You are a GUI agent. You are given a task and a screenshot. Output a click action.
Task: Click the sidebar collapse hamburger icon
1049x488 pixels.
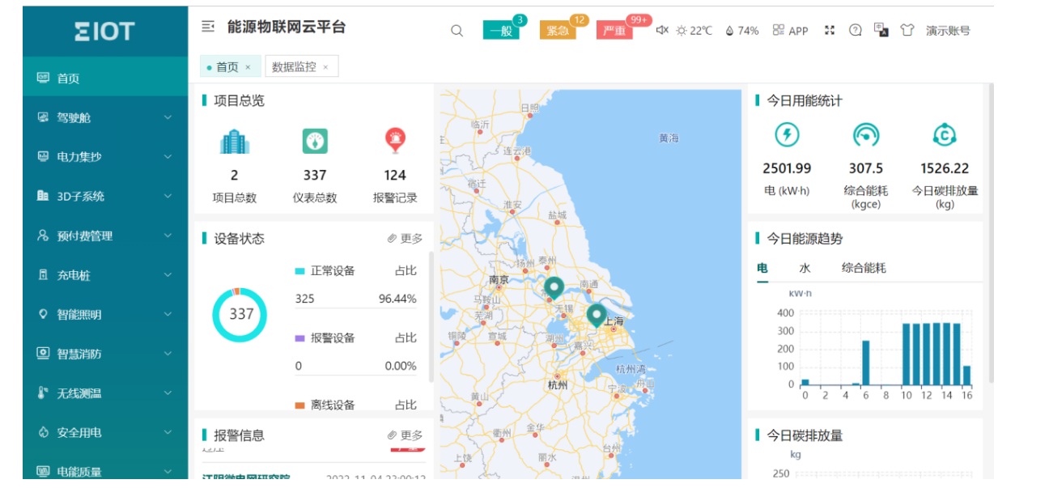(208, 27)
